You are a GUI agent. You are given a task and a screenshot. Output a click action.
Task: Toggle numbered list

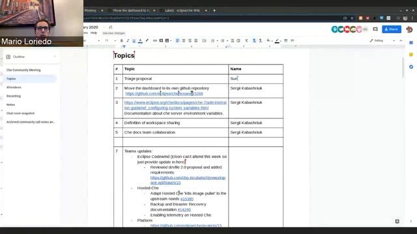point(212,40)
